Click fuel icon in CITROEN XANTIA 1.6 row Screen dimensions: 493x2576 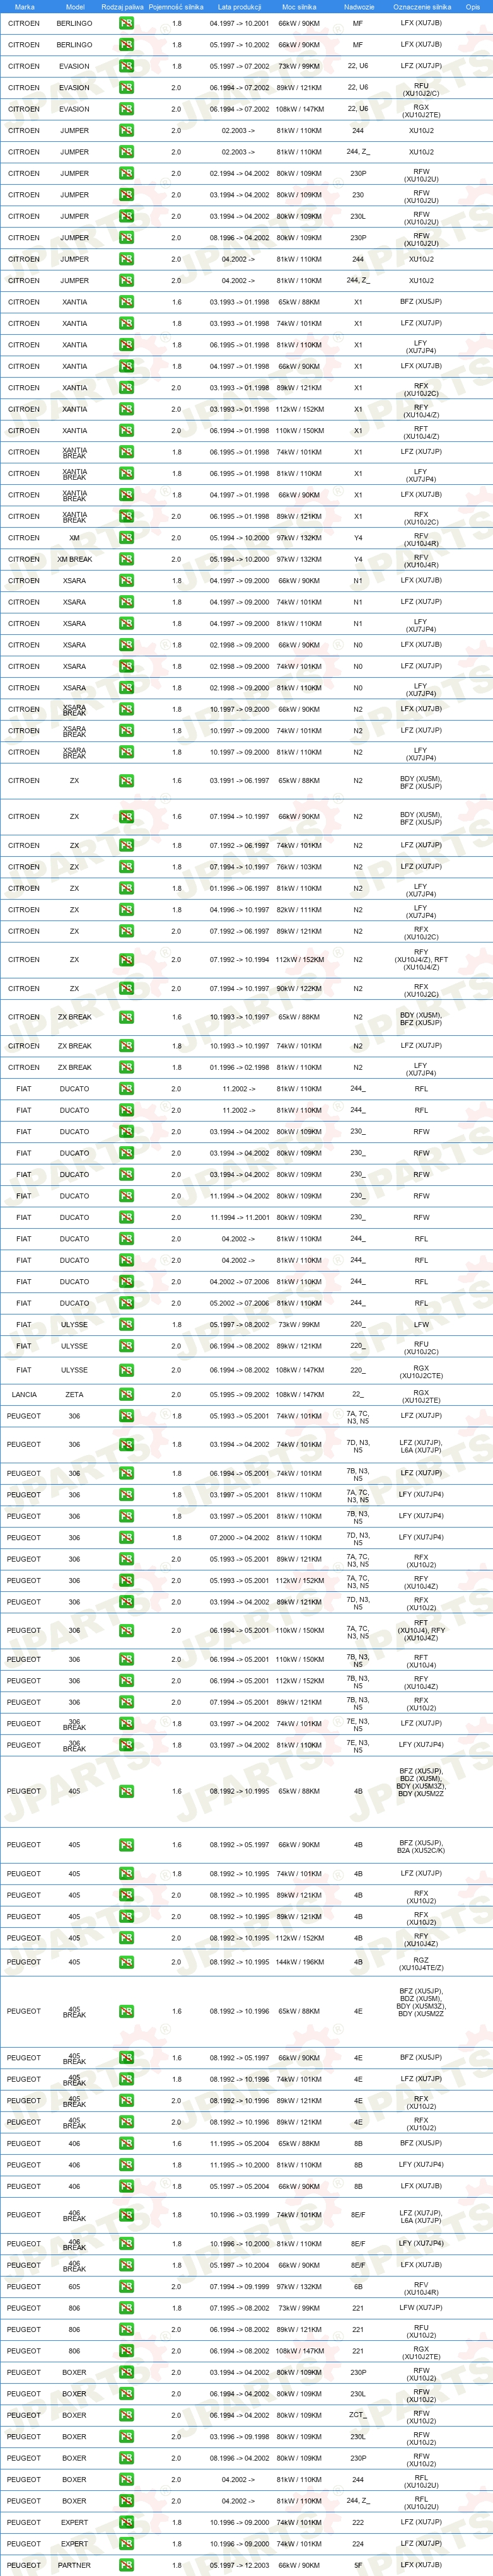(126, 302)
